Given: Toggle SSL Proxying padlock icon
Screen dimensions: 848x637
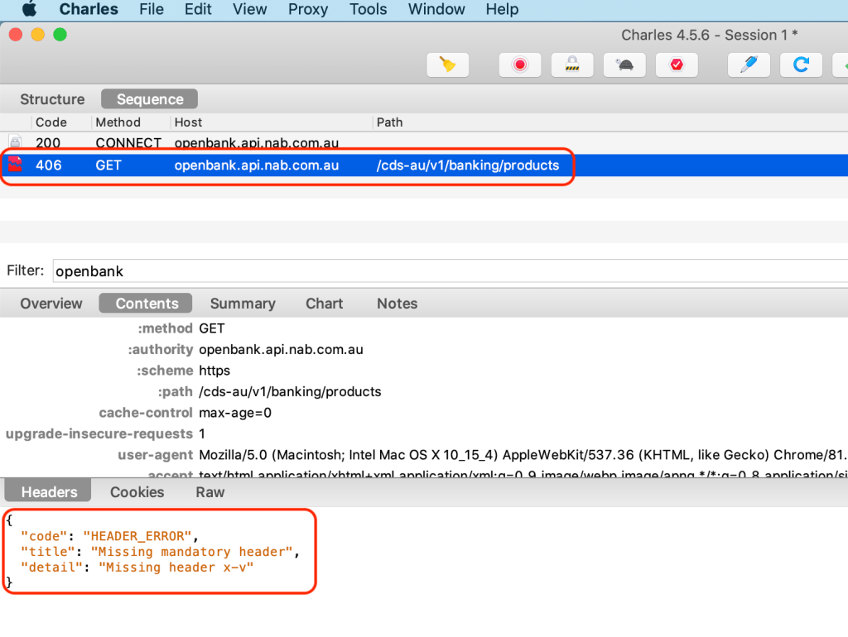Looking at the screenshot, I should click(x=572, y=65).
